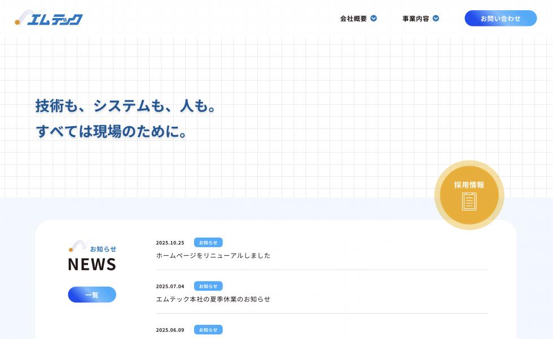Open the ホームページをリニューアルしました article
553x339 pixels.
213,255
